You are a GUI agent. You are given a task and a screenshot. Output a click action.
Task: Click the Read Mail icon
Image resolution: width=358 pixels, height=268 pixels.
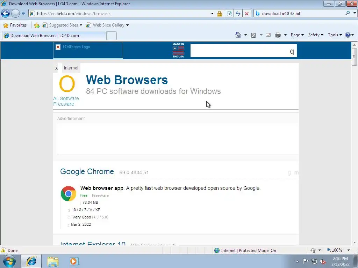(268, 35)
